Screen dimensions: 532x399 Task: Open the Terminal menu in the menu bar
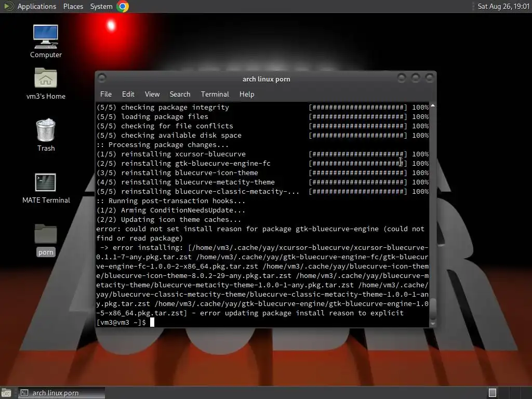215,94
